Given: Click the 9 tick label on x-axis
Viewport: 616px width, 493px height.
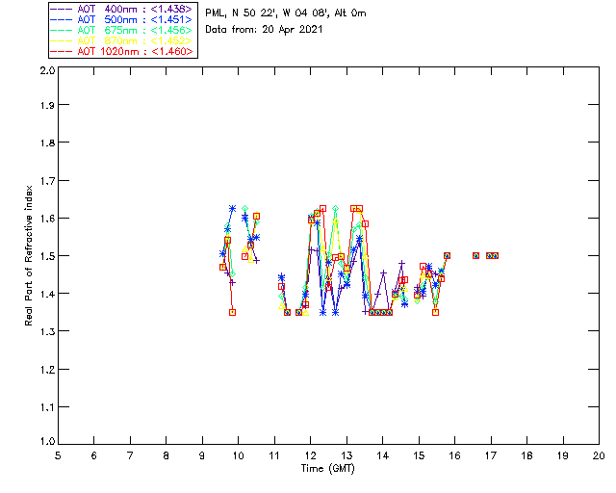Looking at the screenshot, I should coord(202,454).
